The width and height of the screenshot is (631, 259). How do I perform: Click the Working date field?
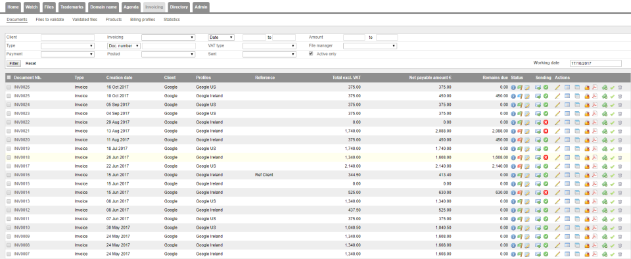(x=596, y=63)
